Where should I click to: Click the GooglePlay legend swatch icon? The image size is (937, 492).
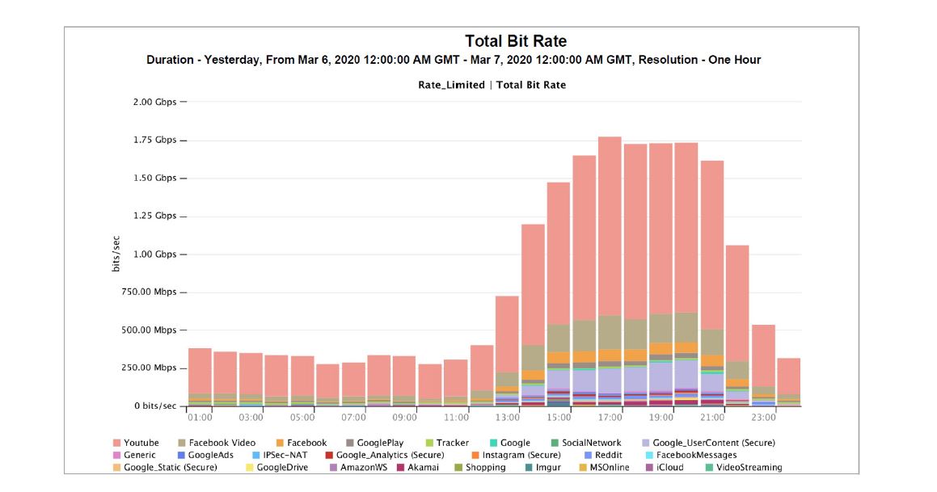350,443
